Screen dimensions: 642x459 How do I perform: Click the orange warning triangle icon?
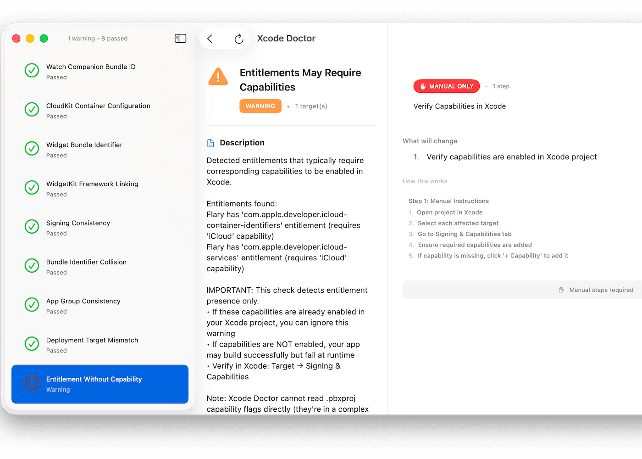coord(218,77)
